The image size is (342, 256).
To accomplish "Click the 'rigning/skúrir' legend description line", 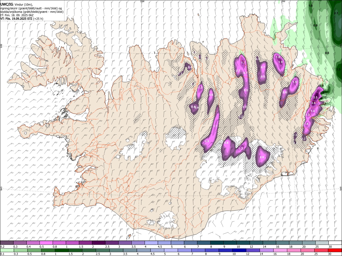I will click(31, 8).
